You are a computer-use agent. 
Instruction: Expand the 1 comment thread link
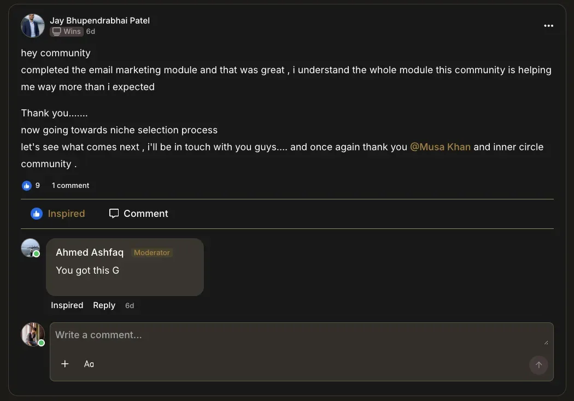click(71, 186)
